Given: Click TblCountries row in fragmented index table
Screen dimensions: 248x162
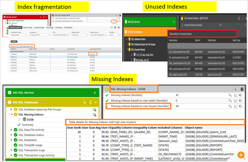Looking at the screenshot, I should [65, 57].
